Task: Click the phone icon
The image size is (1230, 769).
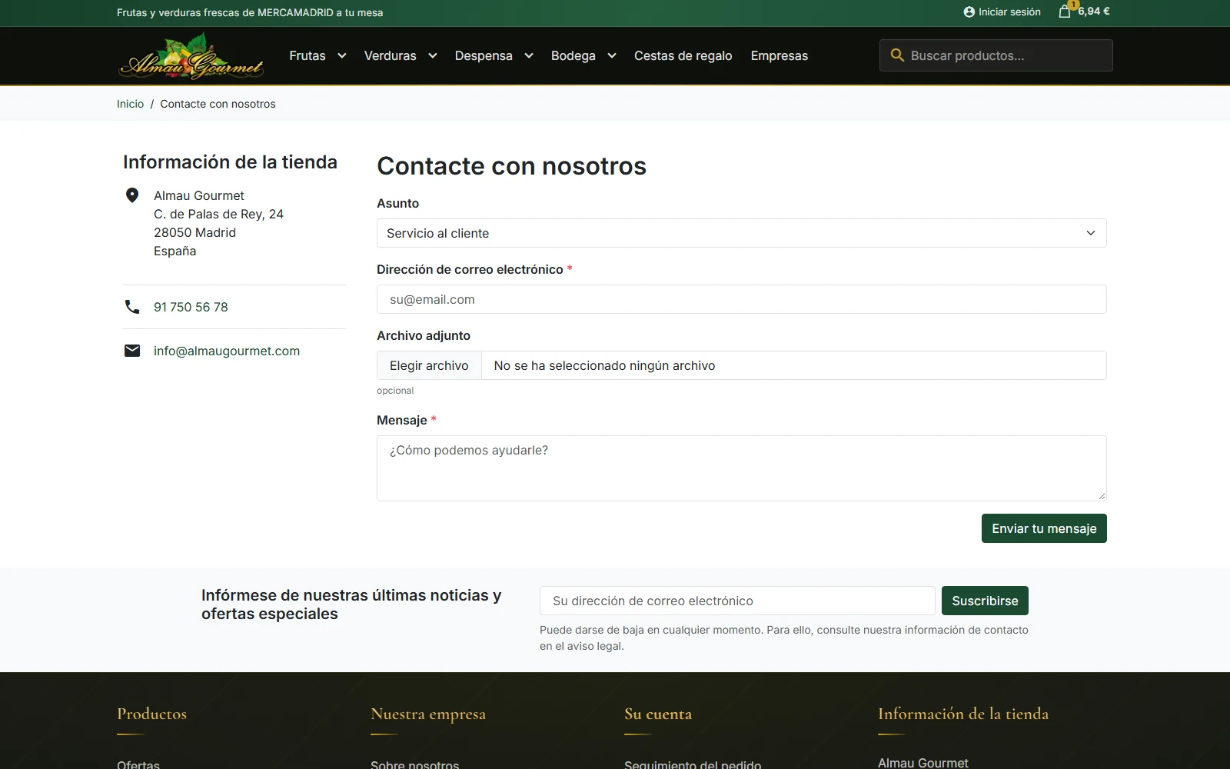Action: coord(132,307)
